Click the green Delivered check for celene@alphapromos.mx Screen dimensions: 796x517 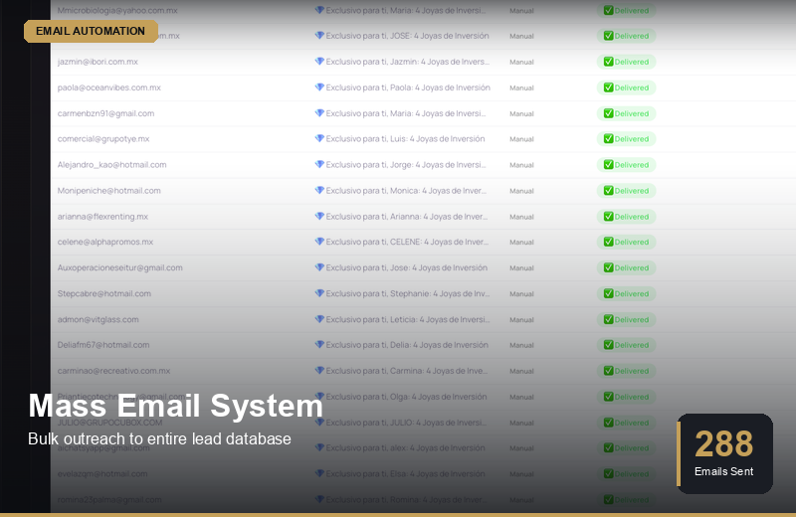(608, 242)
